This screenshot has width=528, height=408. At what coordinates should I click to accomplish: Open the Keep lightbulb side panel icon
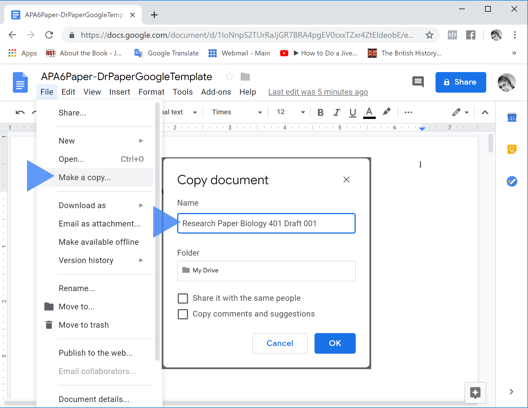click(x=512, y=149)
